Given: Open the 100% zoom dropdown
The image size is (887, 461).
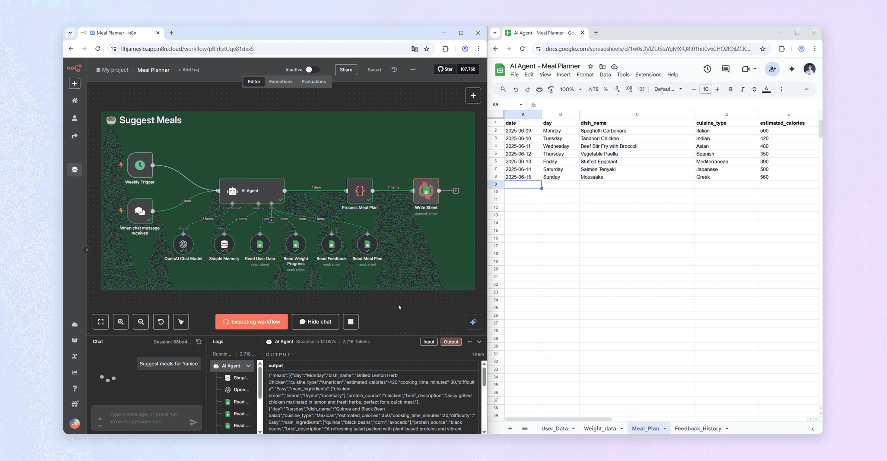Looking at the screenshot, I should (x=571, y=89).
